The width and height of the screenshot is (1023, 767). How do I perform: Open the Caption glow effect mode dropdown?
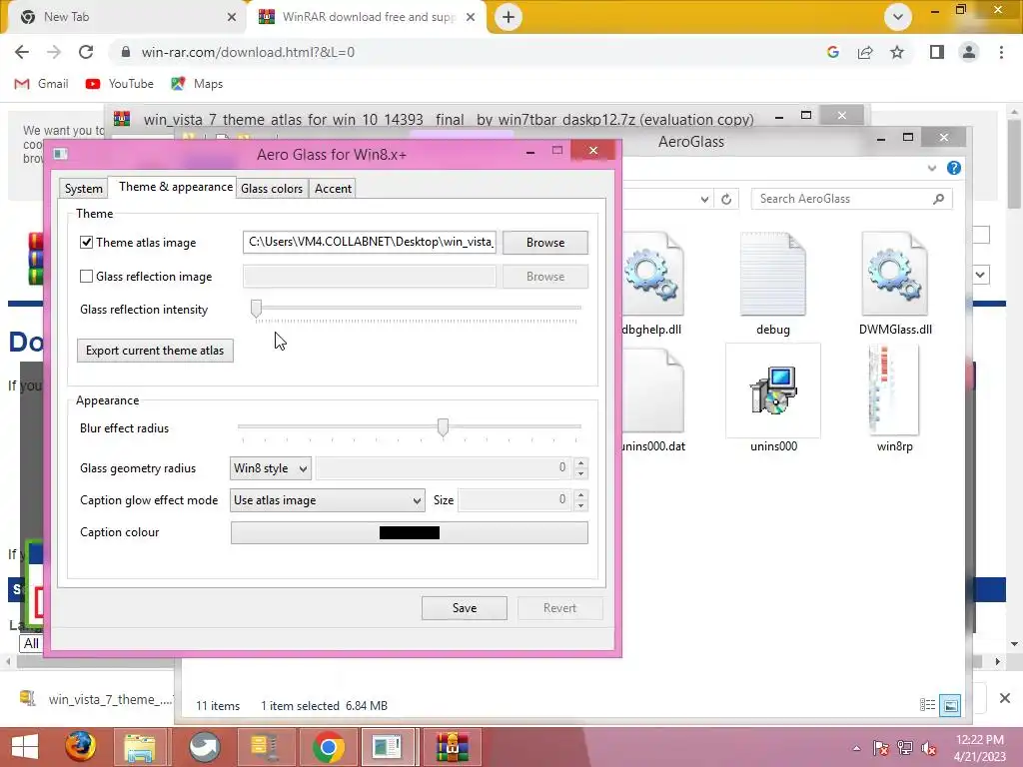327,500
